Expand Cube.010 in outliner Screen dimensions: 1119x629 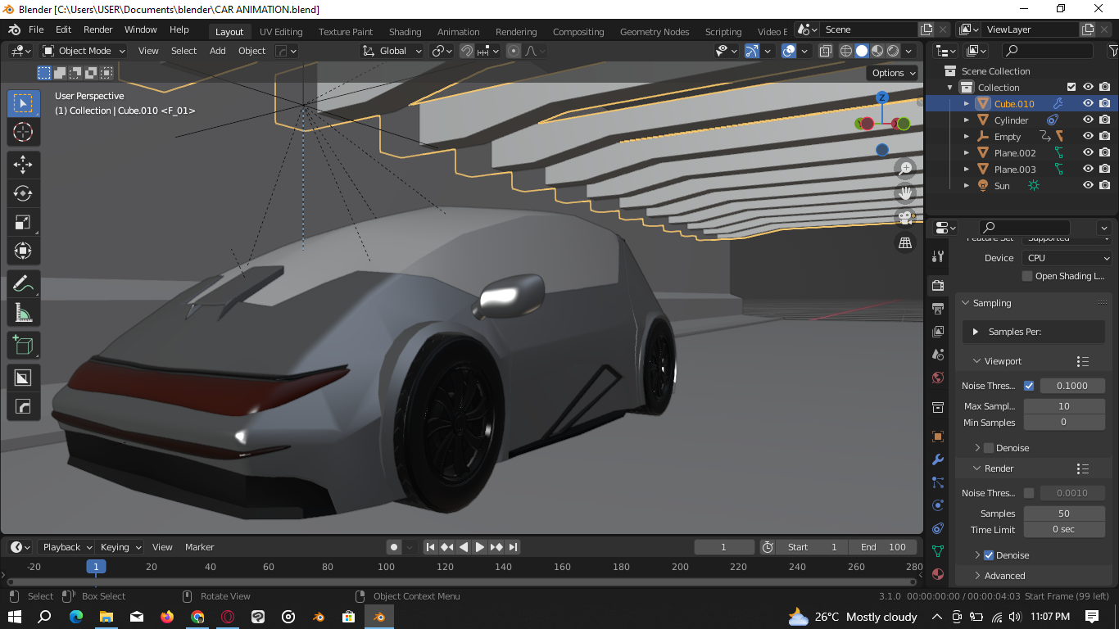[x=967, y=104]
